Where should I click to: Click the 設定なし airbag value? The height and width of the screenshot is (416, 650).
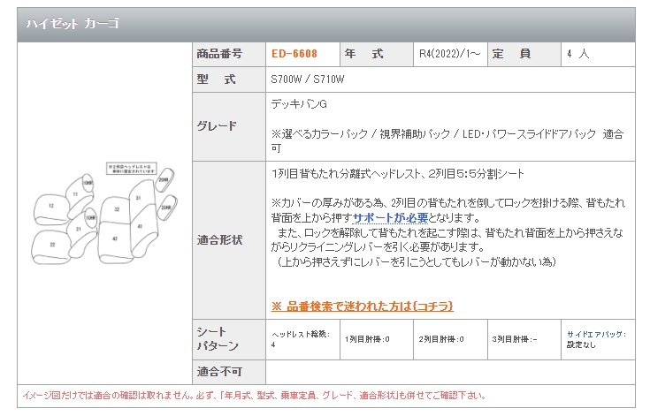tap(581, 344)
